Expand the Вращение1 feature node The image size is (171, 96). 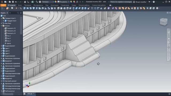pyautogui.click(x=1, y=61)
